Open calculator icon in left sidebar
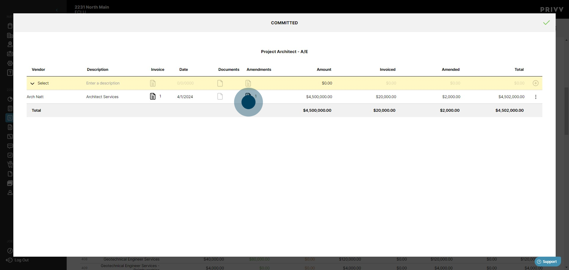The image size is (569, 270). click(x=10, y=108)
